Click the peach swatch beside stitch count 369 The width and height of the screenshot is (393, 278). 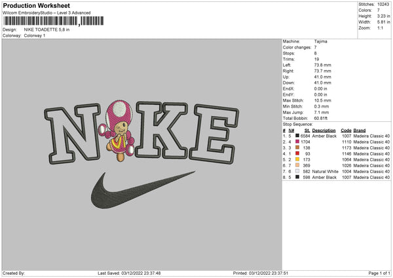[297, 165]
